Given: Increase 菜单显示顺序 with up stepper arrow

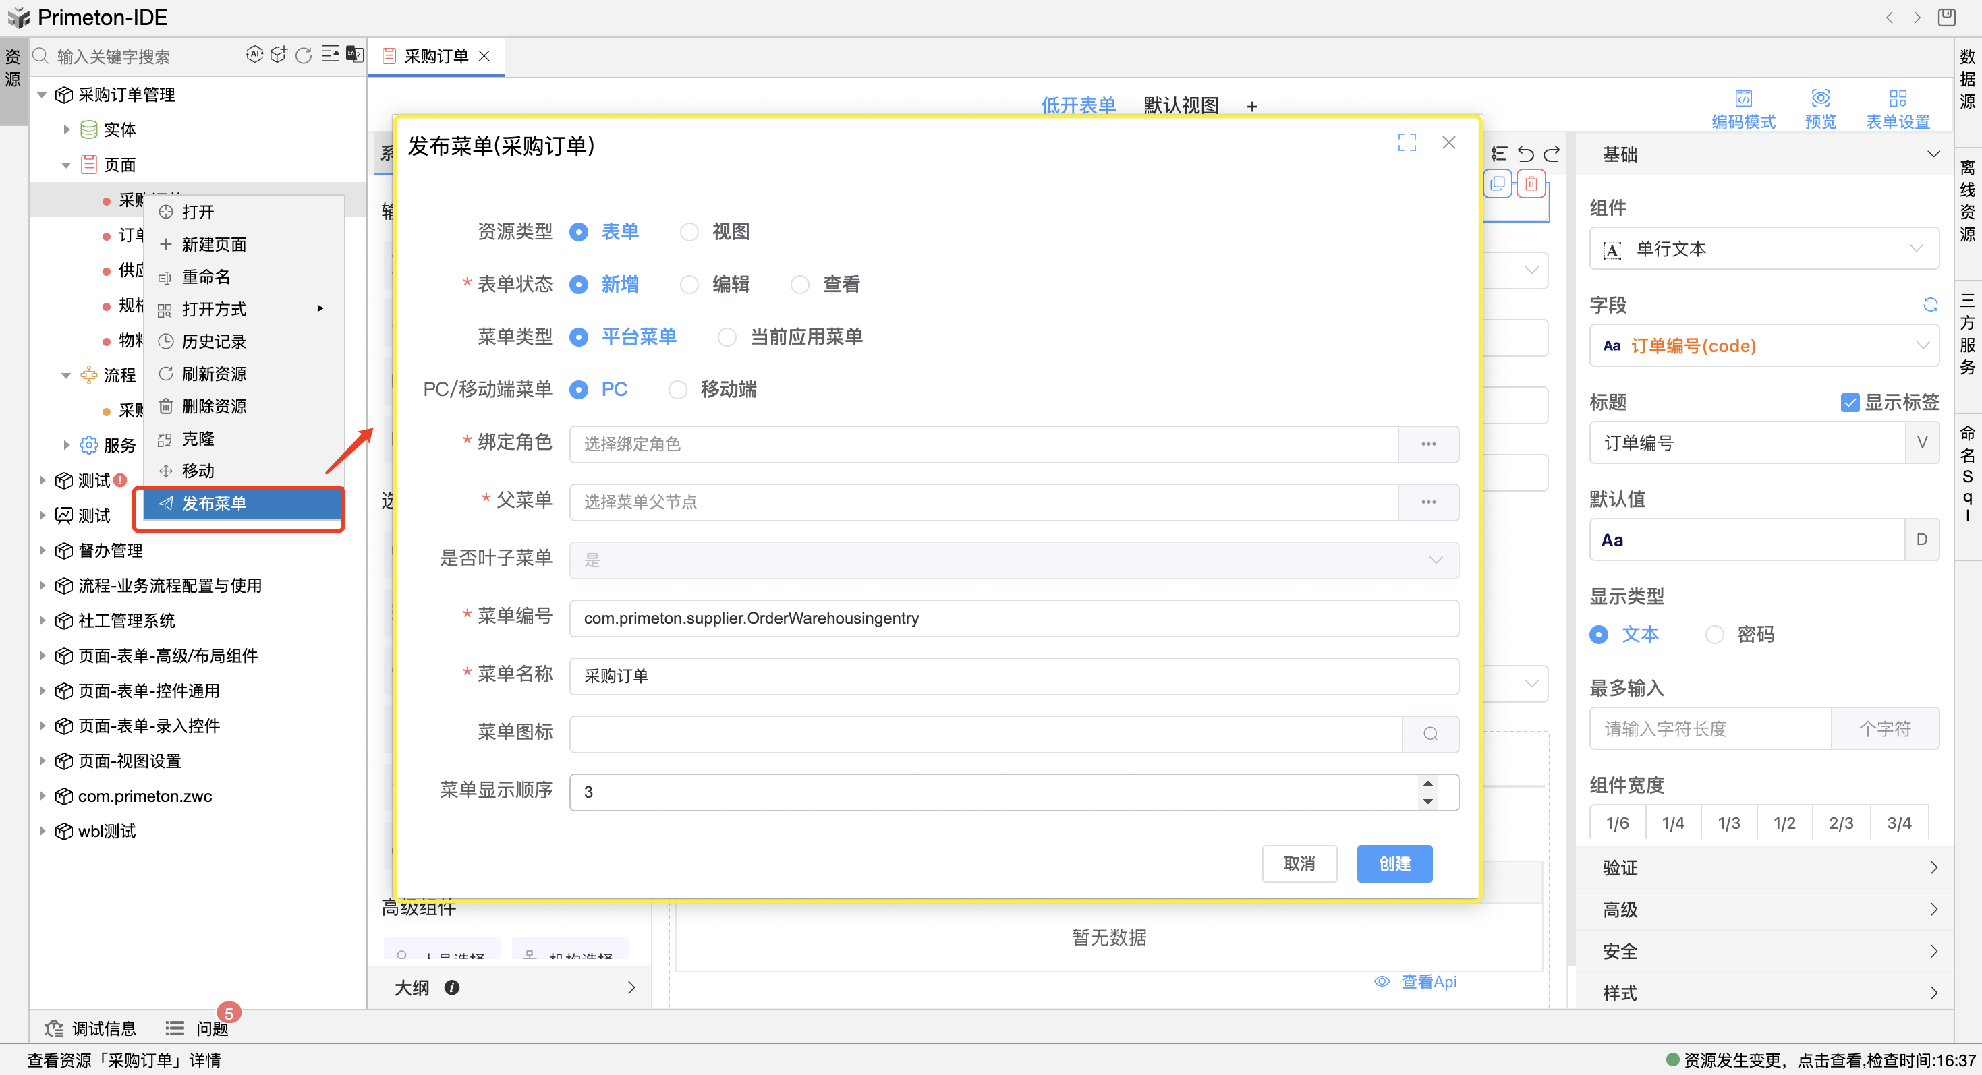Looking at the screenshot, I should pyautogui.click(x=1427, y=784).
